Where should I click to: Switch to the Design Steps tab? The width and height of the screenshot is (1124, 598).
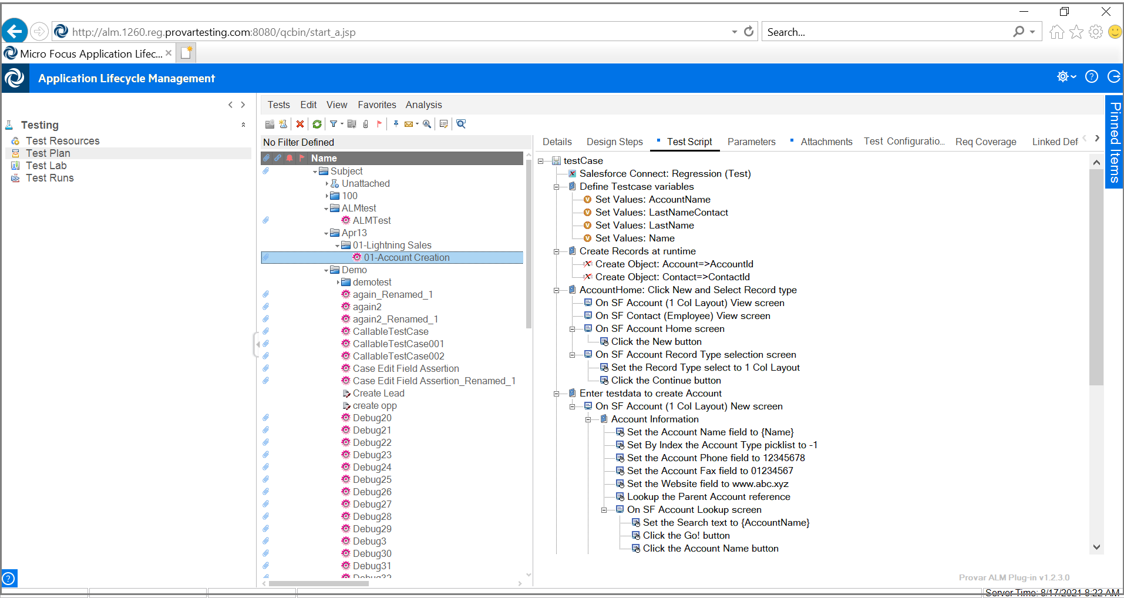pos(614,142)
